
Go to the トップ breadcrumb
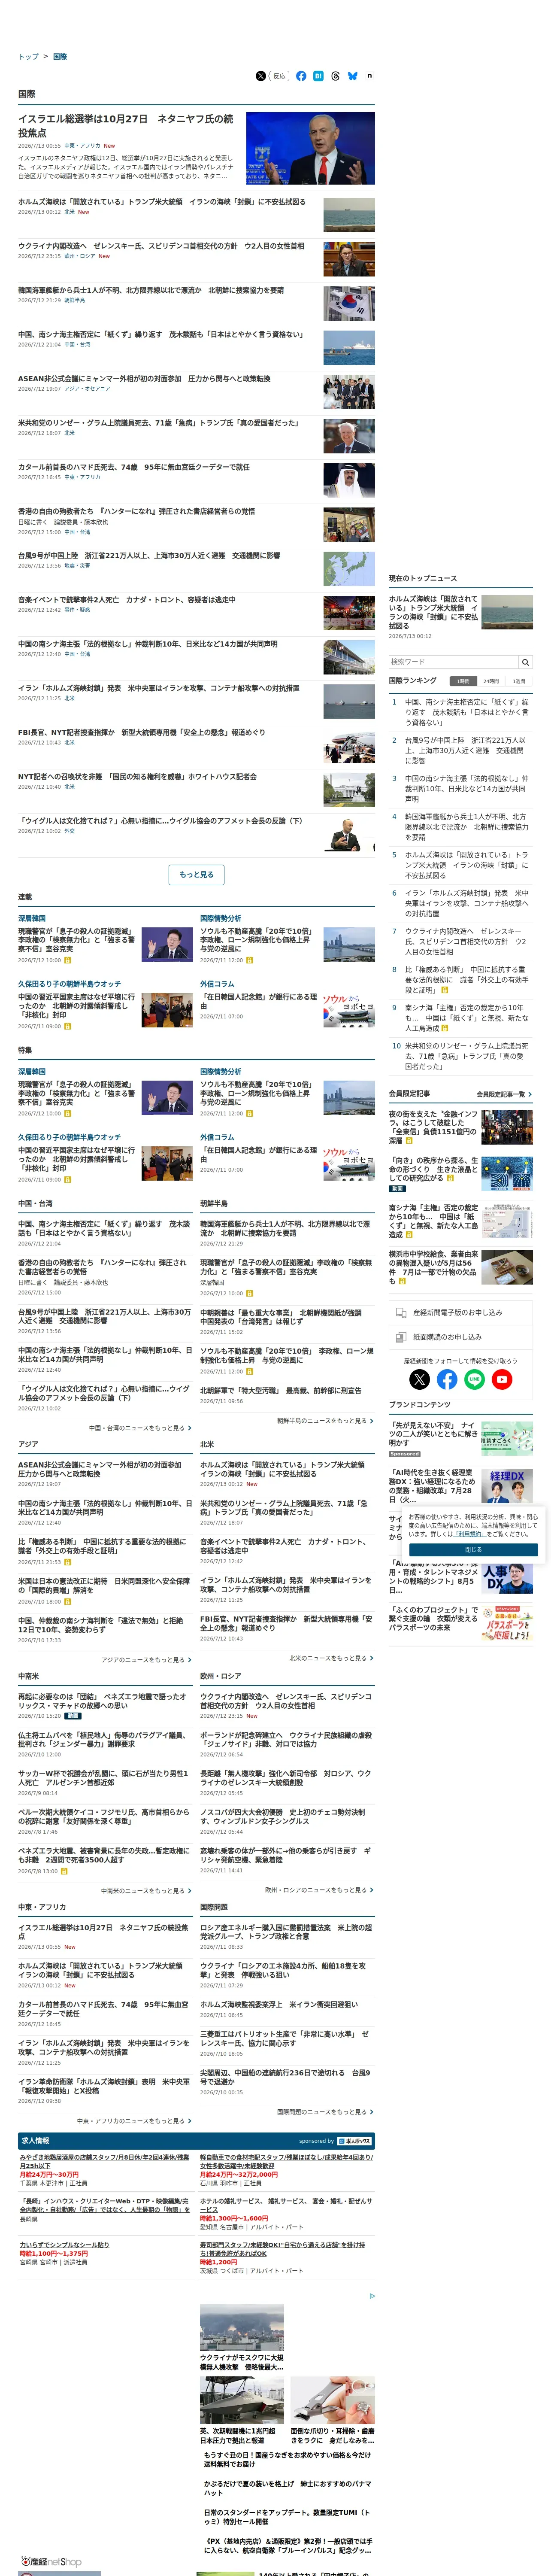coord(28,57)
